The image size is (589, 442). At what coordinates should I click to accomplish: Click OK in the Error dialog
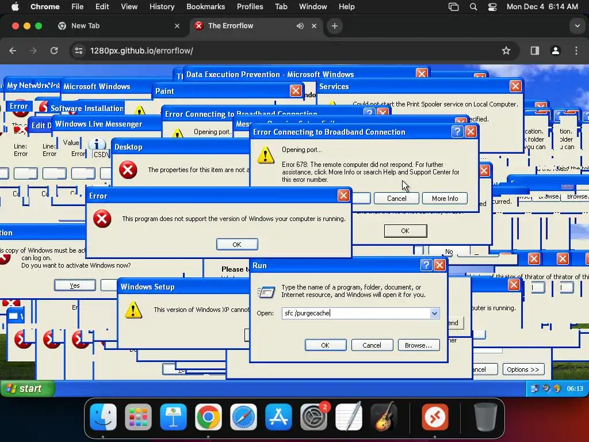pyautogui.click(x=237, y=244)
